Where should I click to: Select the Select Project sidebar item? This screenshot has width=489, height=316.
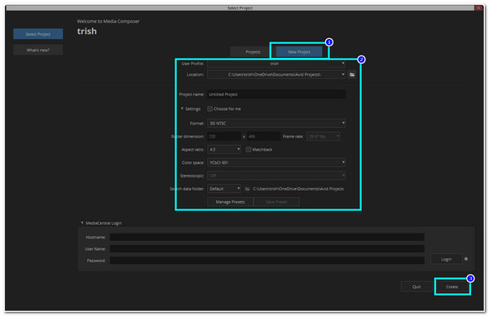tap(37, 34)
